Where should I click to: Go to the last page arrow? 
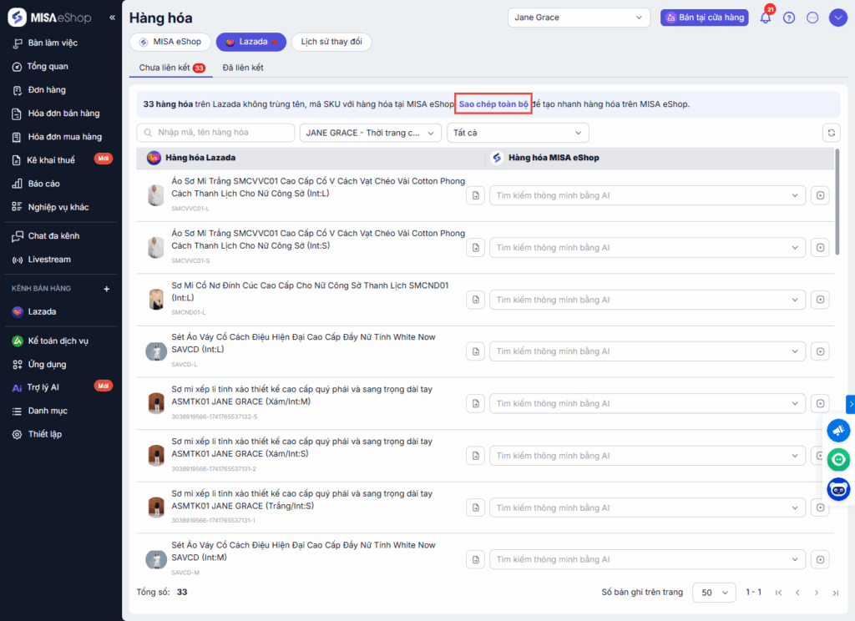tap(835, 593)
